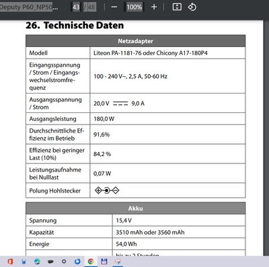Open the black device icon in the taskbar

pos(50,262)
